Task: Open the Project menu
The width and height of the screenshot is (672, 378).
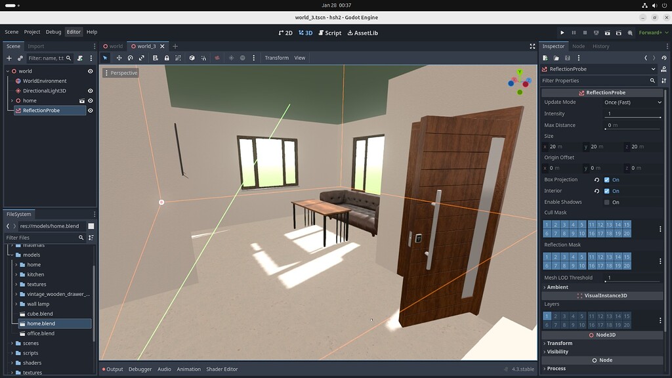Action: click(31, 31)
